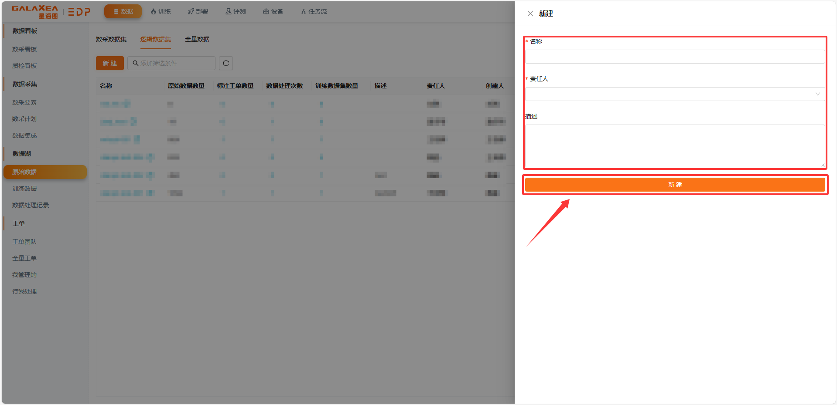The height and width of the screenshot is (405, 837).
Task: Open the 任务流 icon menu
Action: pyautogui.click(x=314, y=11)
